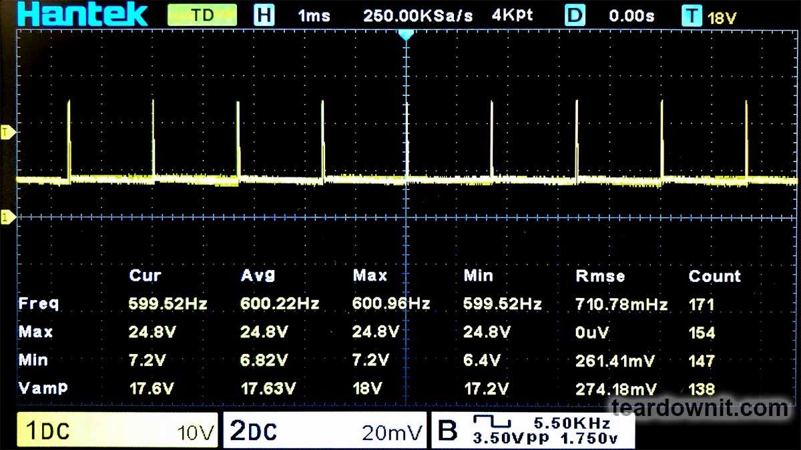The width and height of the screenshot is (801, 450).
Task: Click the 710.78mHz frequency Rmse value
Action: point(621,305)
